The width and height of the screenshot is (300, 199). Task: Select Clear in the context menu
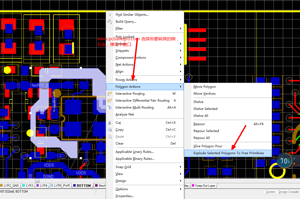point(145,143)
